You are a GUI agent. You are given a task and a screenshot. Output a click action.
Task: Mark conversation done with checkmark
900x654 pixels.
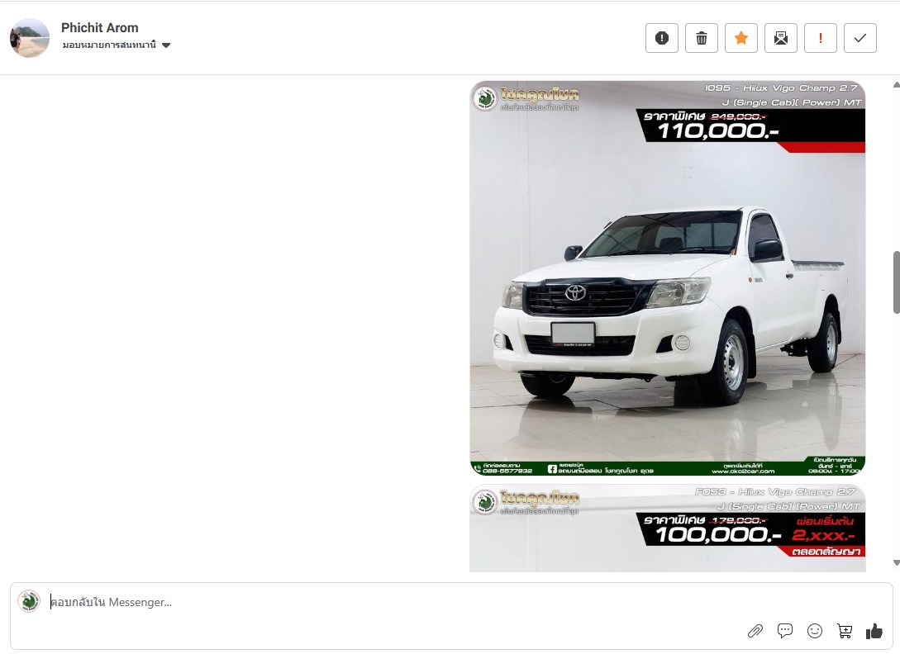pos(860,38)
